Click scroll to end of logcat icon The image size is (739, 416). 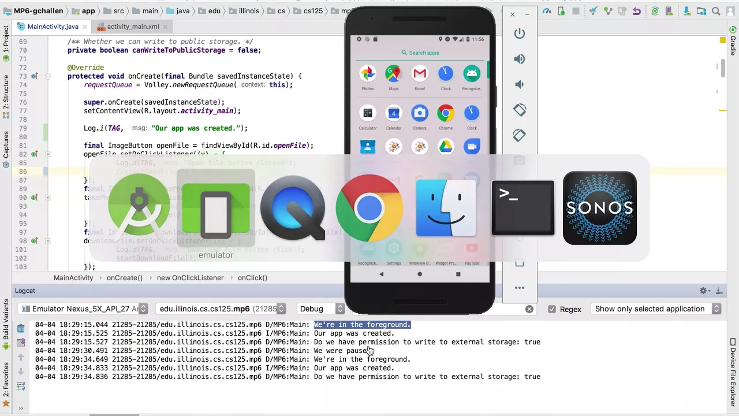pyautogui.click(x=21, y=343)
